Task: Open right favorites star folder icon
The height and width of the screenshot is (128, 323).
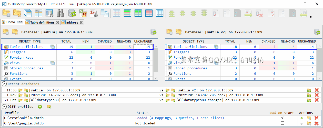Action: point(179,32)
